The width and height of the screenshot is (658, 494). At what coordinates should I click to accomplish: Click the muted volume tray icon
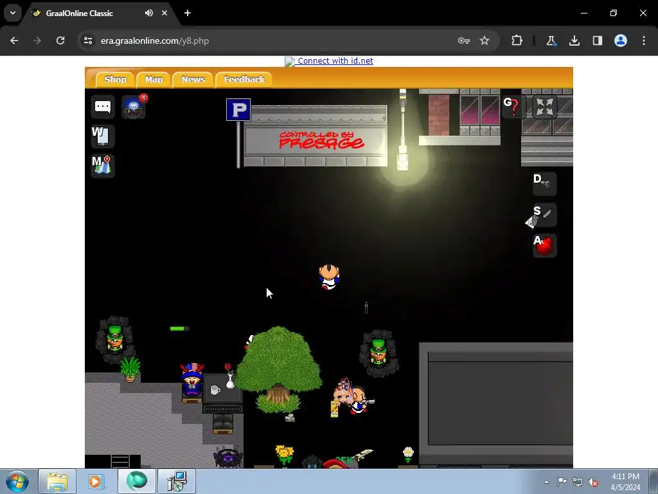pyautogui.click(x=593, y=482)
